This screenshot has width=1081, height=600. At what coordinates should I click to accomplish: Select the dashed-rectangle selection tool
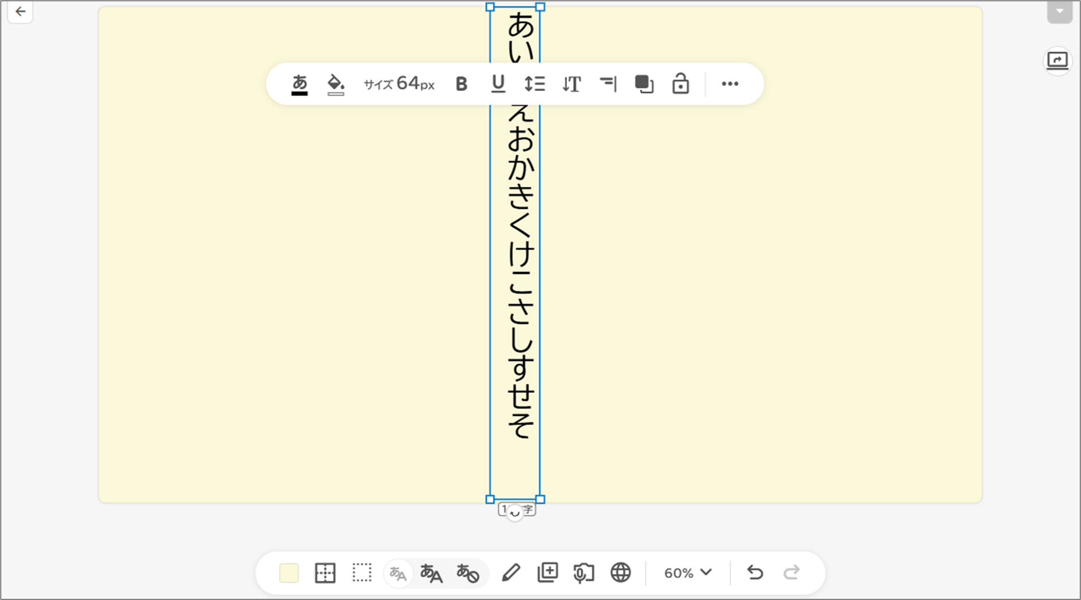362,573
